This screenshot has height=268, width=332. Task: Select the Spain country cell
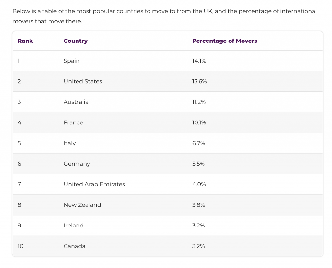pyautogui.click(x=72, y=61)
